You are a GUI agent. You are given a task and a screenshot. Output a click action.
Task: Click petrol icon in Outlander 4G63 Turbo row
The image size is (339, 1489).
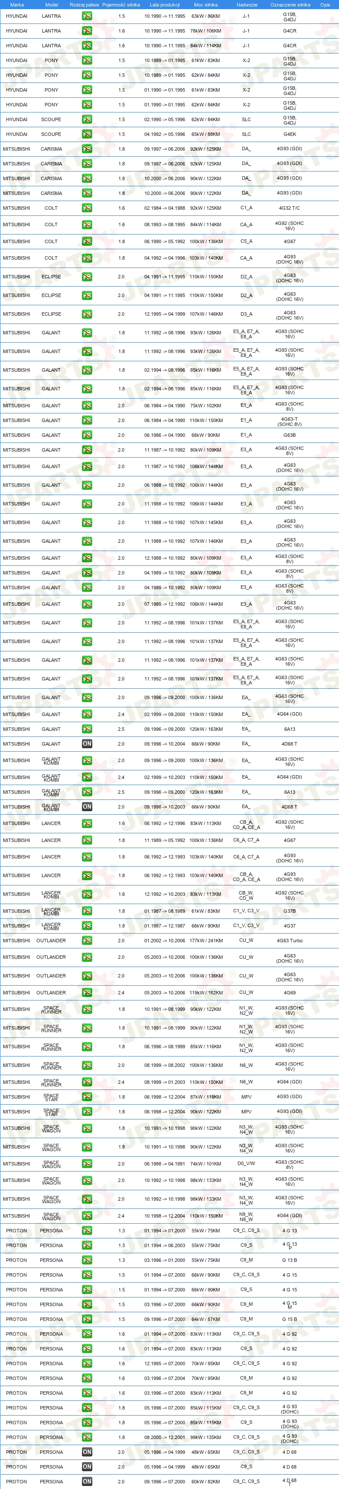tap(87, 941)
